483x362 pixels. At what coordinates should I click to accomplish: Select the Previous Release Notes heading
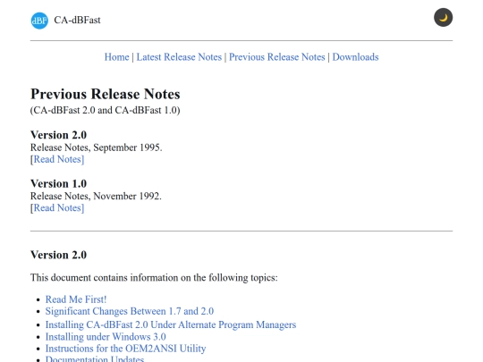tap(105, 94)
